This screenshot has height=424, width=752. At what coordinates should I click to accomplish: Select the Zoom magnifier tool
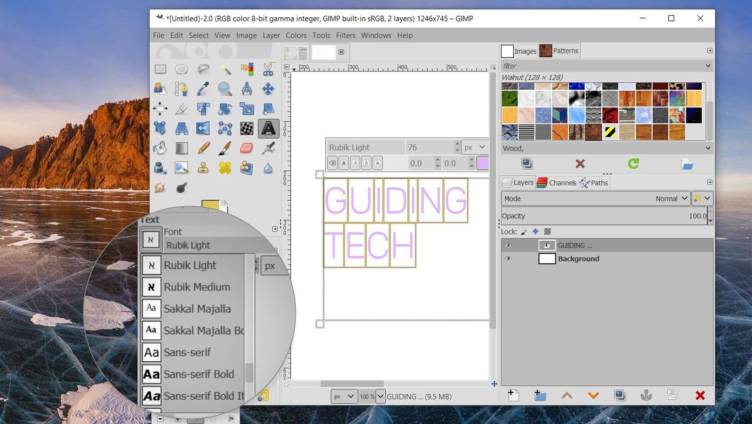(225, 89)
